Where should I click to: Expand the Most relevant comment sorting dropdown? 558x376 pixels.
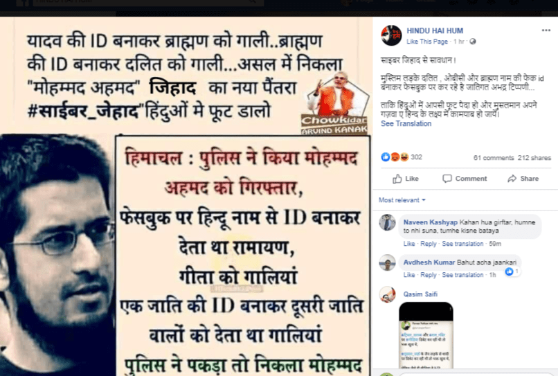(402, 200)
